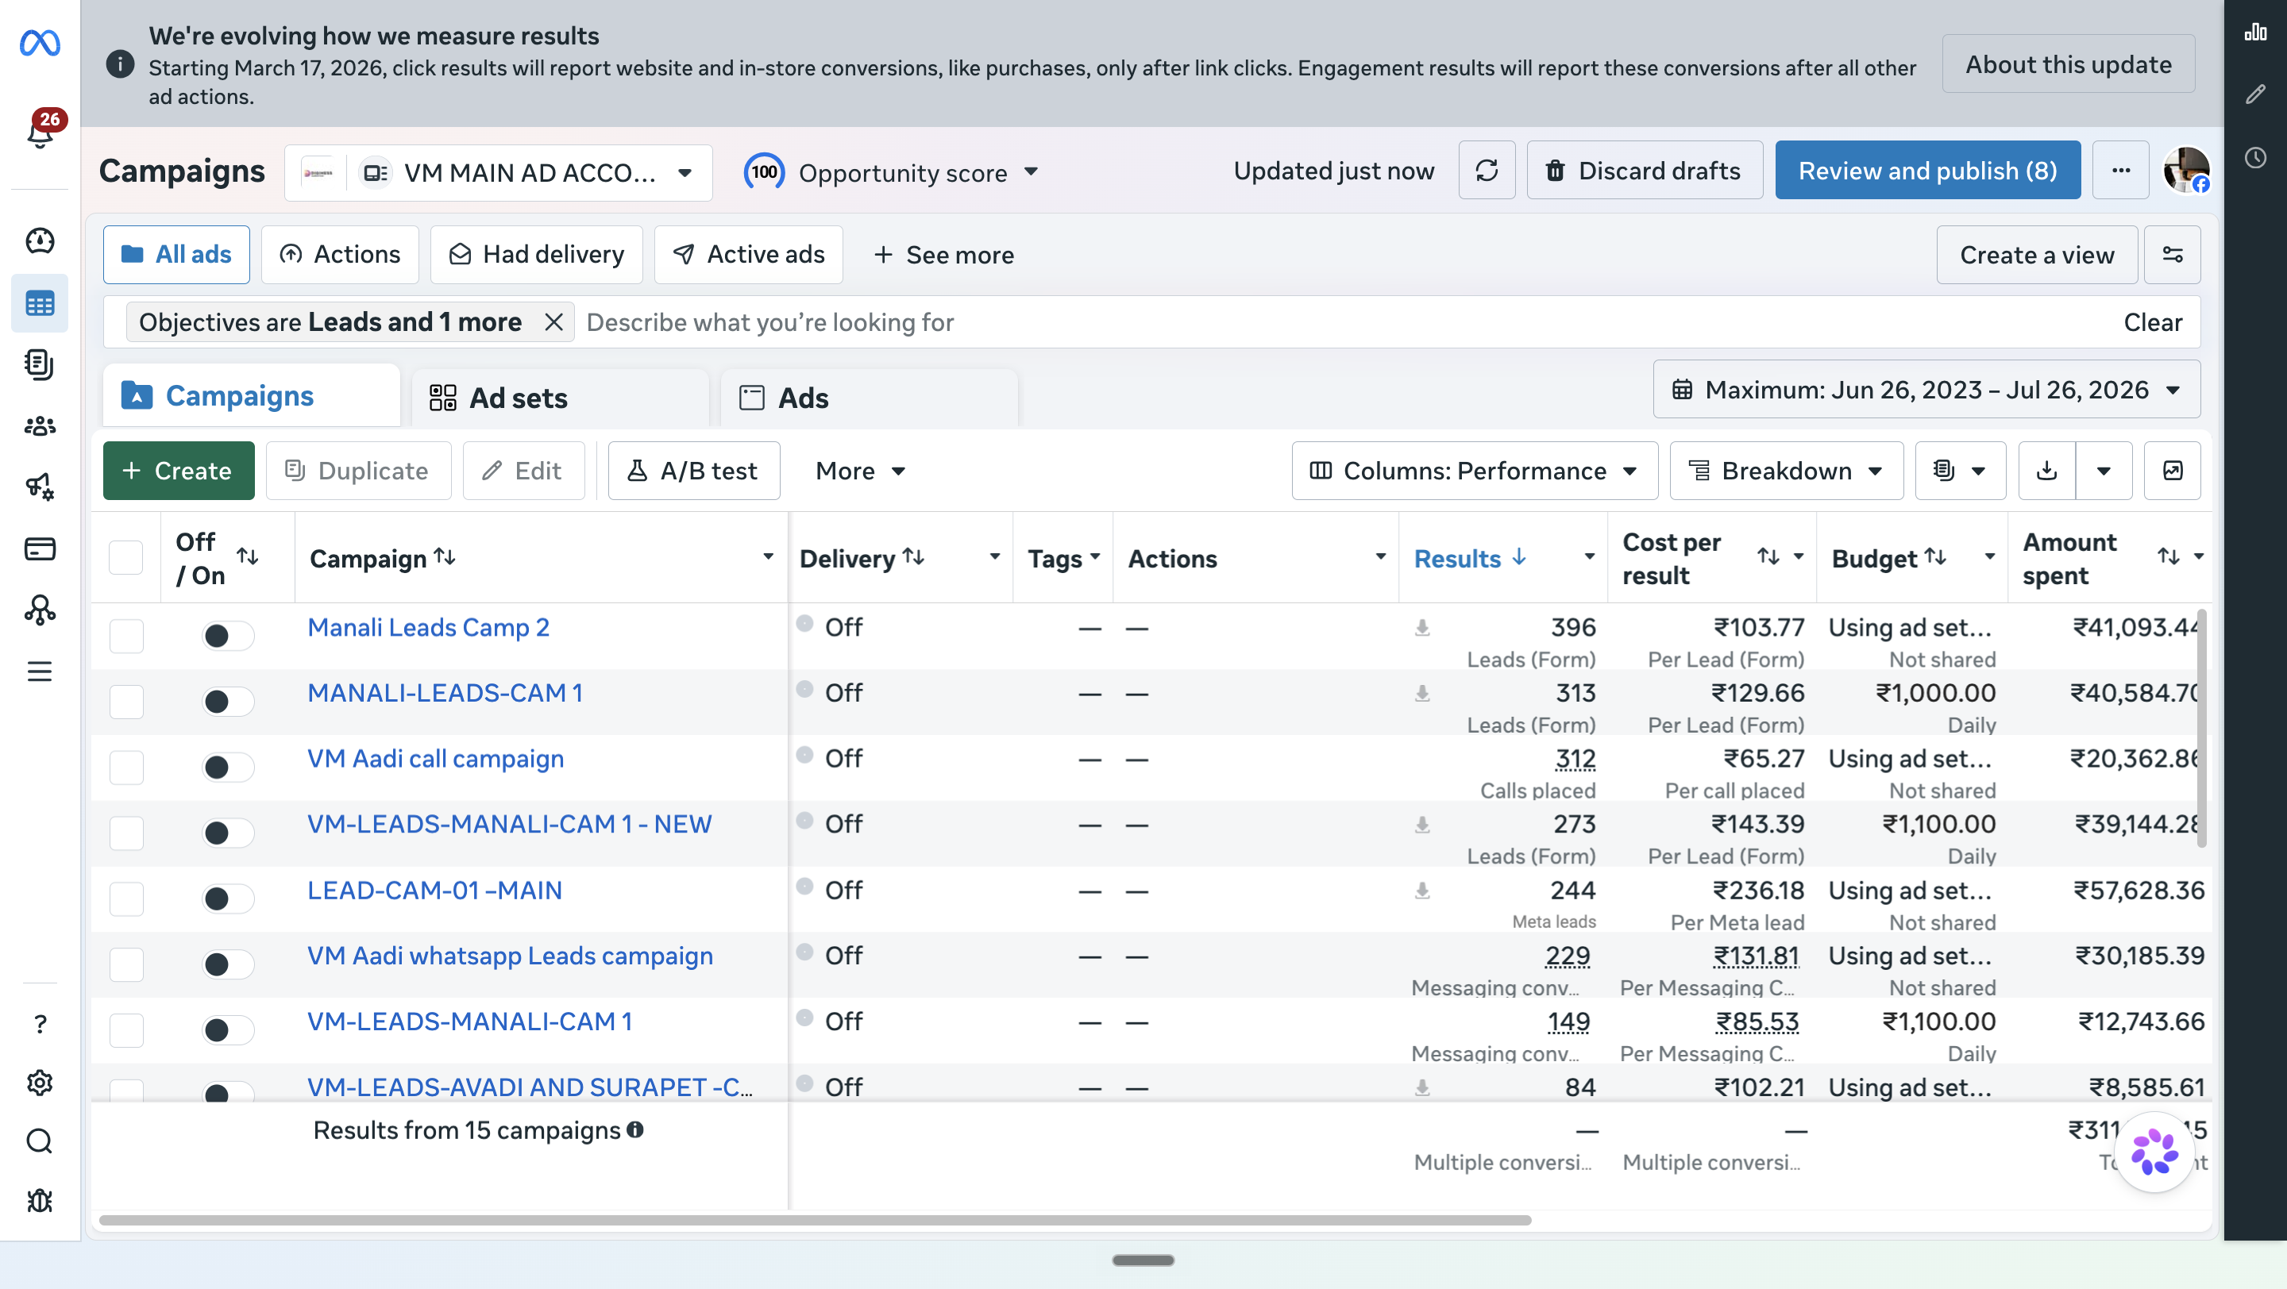Open the Reports dropdown button
Image resolution: width=2287 pixels, height=1289 pixels.
1961,470
